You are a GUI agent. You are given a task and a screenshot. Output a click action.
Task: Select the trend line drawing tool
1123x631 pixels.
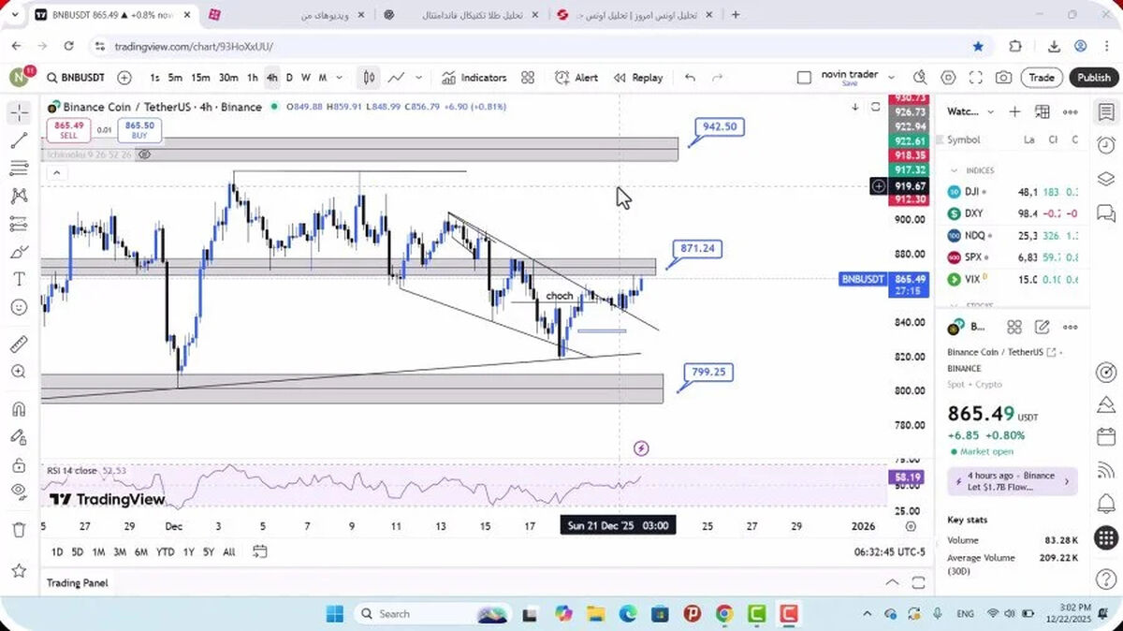19,140
